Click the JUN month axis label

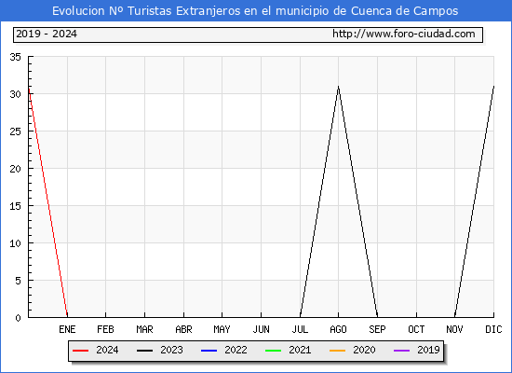tap(262, 329)
